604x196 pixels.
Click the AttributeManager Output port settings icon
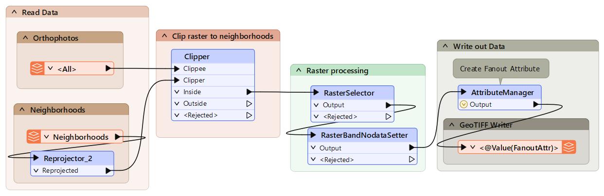point(463,104)
